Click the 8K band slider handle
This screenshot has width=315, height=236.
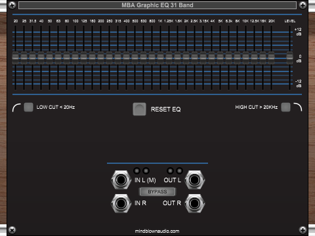tap(237, 58)
